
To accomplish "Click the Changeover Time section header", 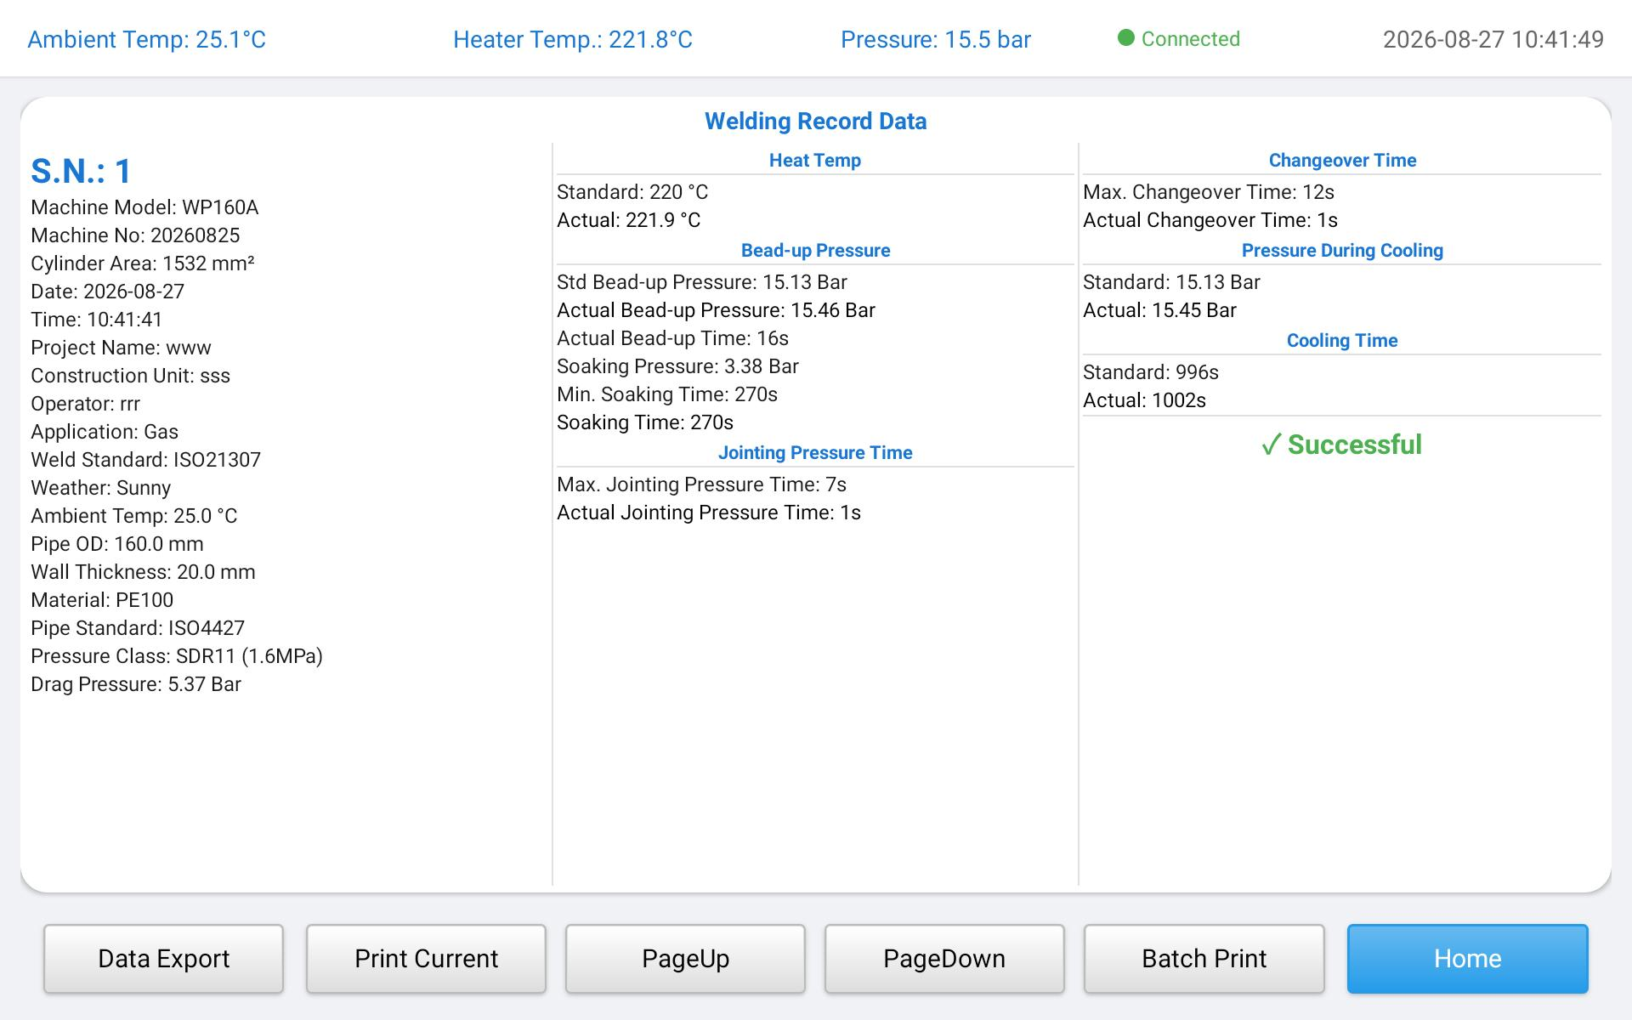I will pos(1342,161).
